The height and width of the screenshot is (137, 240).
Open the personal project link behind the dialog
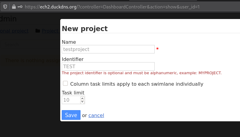[14, 31]
